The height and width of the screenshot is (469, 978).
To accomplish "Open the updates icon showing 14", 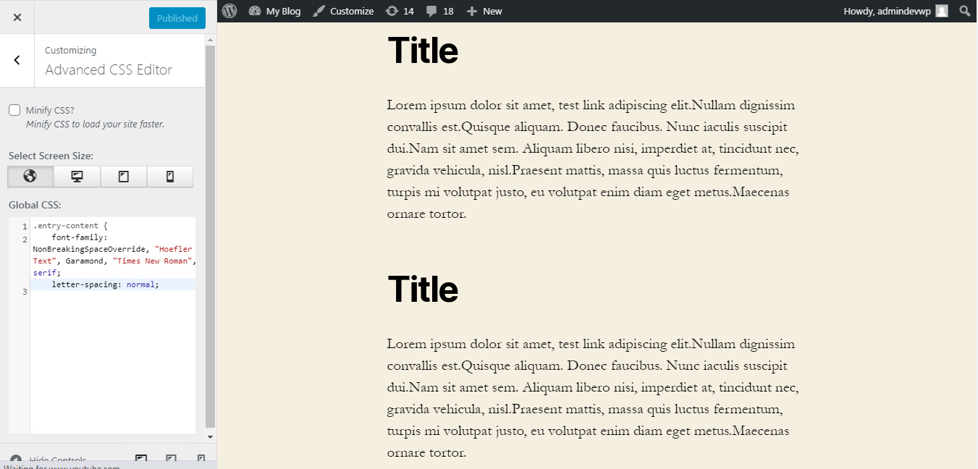I will (400, 11).
